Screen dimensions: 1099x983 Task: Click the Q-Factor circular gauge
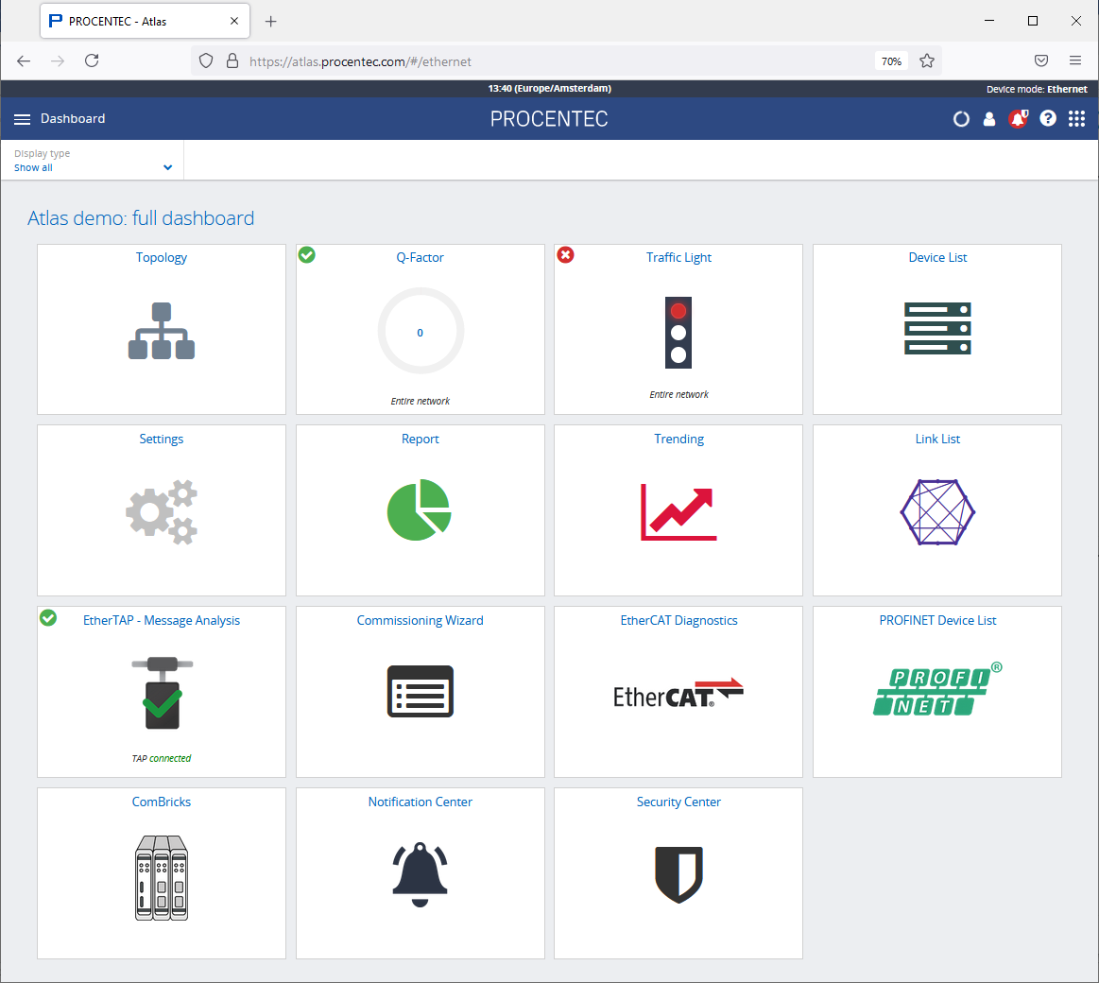point(421,331)
